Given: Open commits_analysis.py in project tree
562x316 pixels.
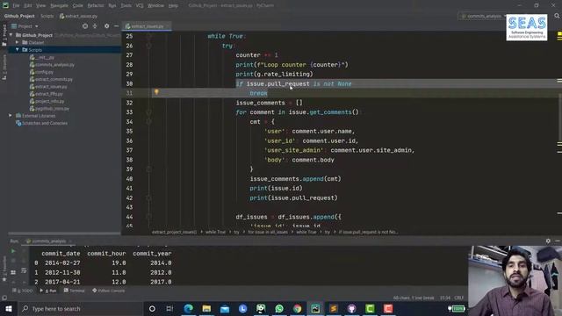Looking at the screenshot, I should 52,65.
